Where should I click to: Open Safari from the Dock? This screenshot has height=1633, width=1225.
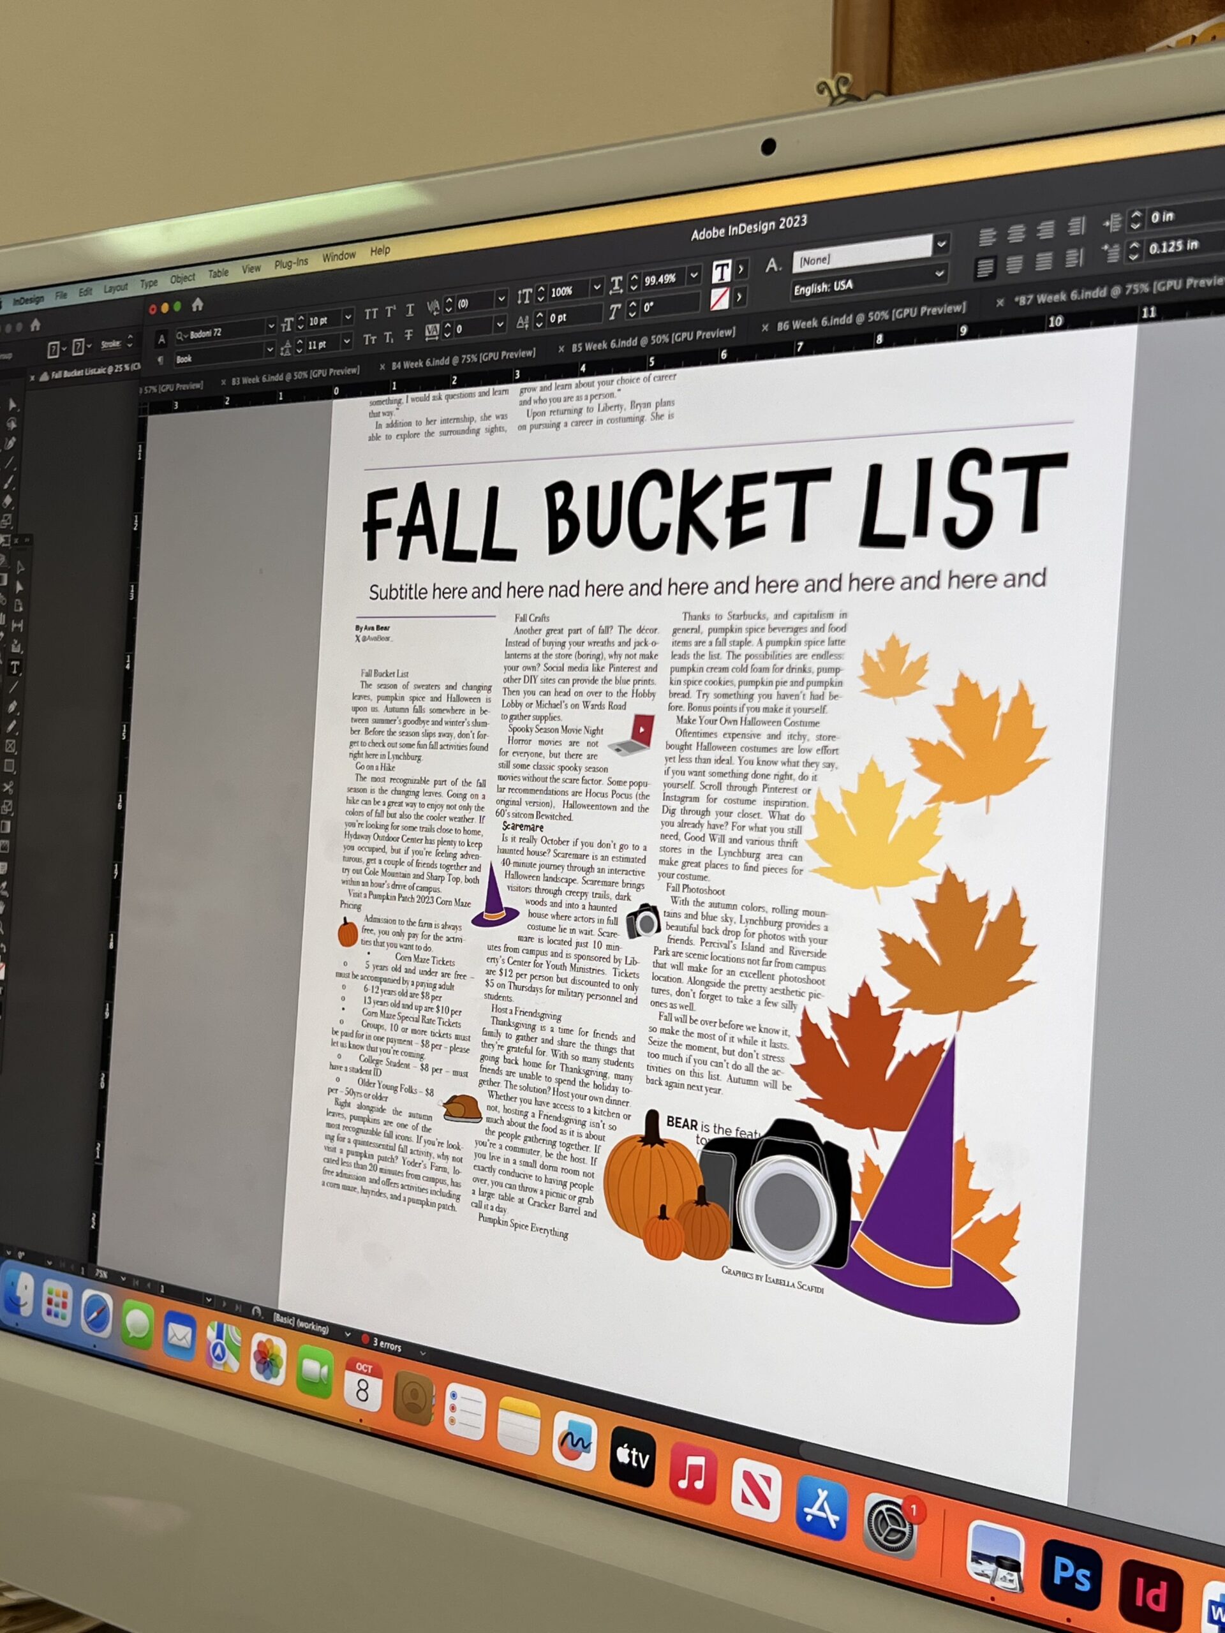(96, 1314)
